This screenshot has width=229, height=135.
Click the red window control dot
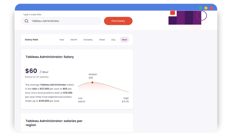(x=211, y=8)
